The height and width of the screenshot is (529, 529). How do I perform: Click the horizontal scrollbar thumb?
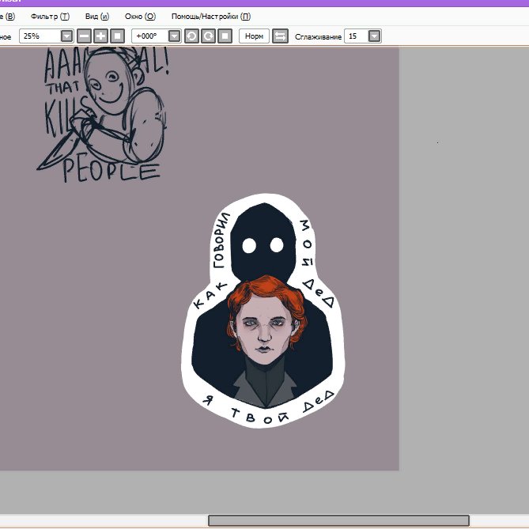pyautogui.click(x=338, y=520)
